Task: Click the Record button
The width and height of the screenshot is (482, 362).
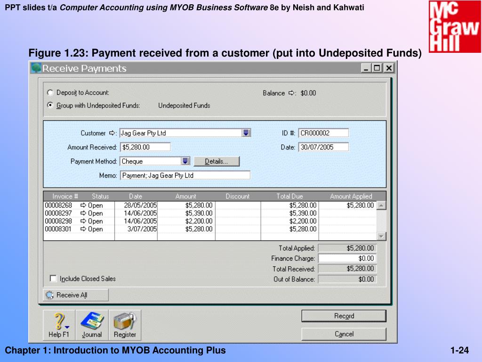Action: 344,316
